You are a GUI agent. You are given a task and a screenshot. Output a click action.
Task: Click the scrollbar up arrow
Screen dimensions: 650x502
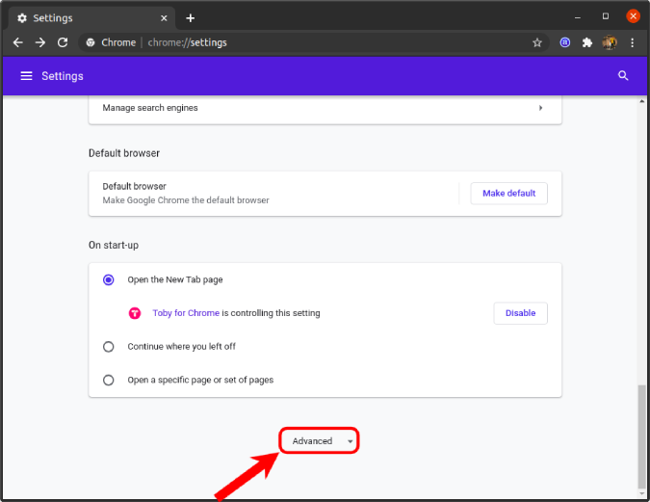641,101
